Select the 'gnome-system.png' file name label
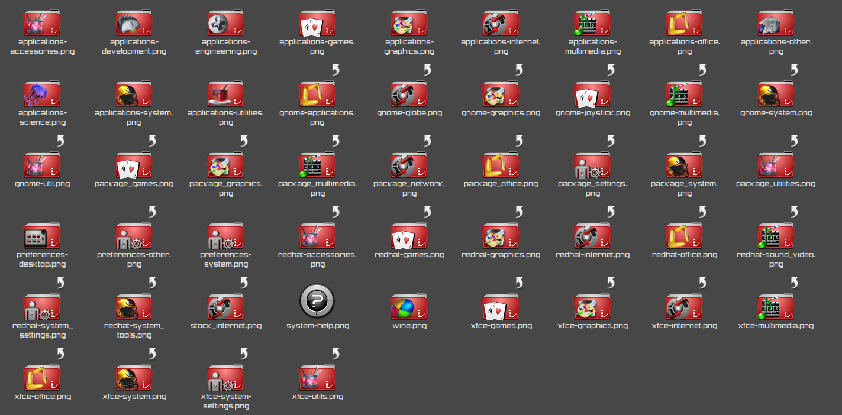 (x=776, y=113)
